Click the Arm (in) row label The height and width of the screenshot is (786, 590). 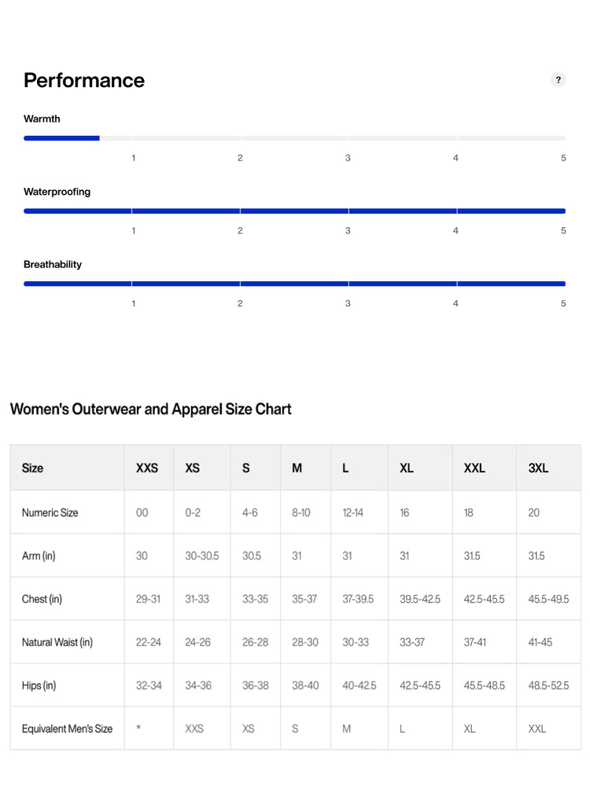click(39, 556)
